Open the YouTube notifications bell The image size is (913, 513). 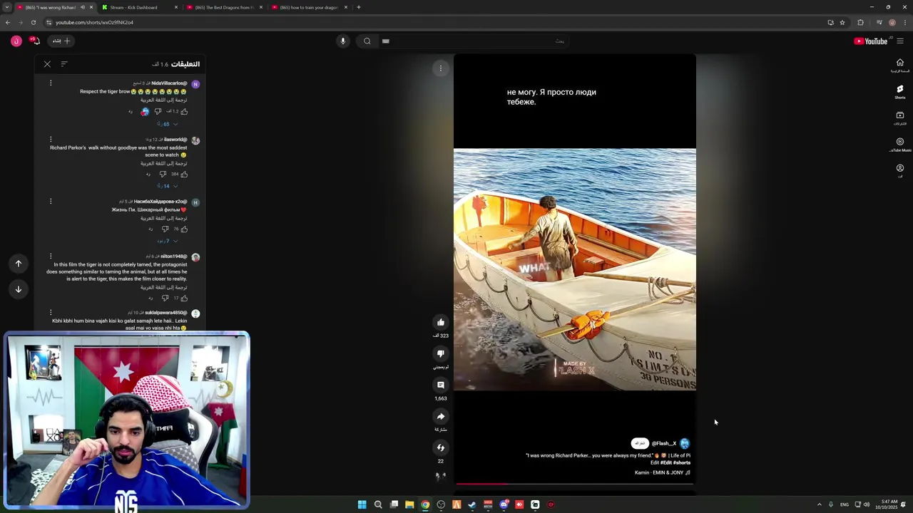pos(35,41)
